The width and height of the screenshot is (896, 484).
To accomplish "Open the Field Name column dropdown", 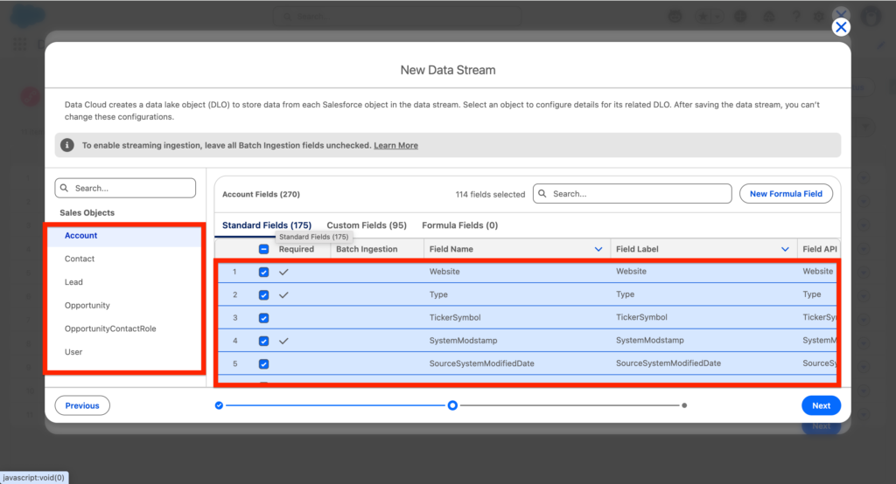I will [598, 249].
